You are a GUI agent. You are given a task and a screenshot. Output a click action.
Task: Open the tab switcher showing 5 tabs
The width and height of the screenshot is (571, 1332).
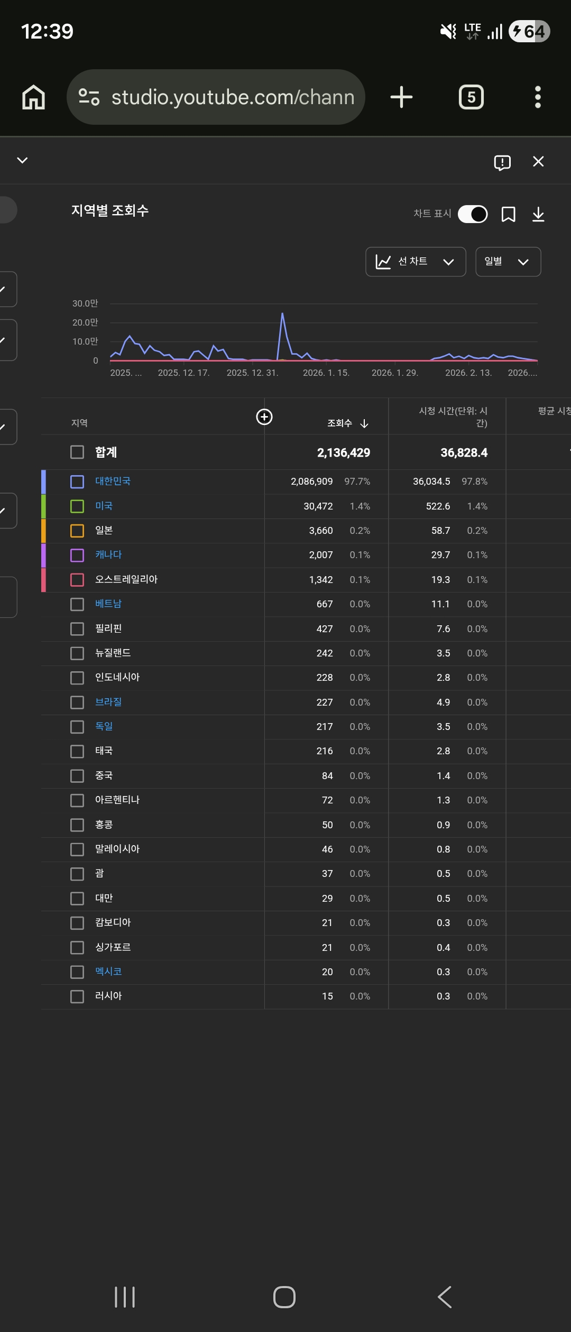point(471,97)
